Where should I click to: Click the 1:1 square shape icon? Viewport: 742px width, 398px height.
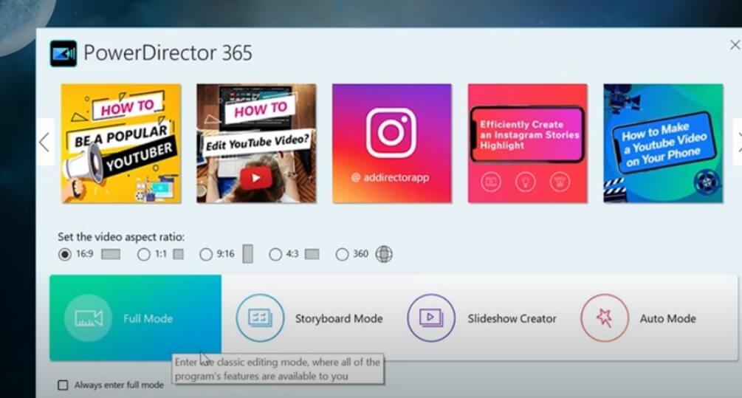[x=179, y=255]
